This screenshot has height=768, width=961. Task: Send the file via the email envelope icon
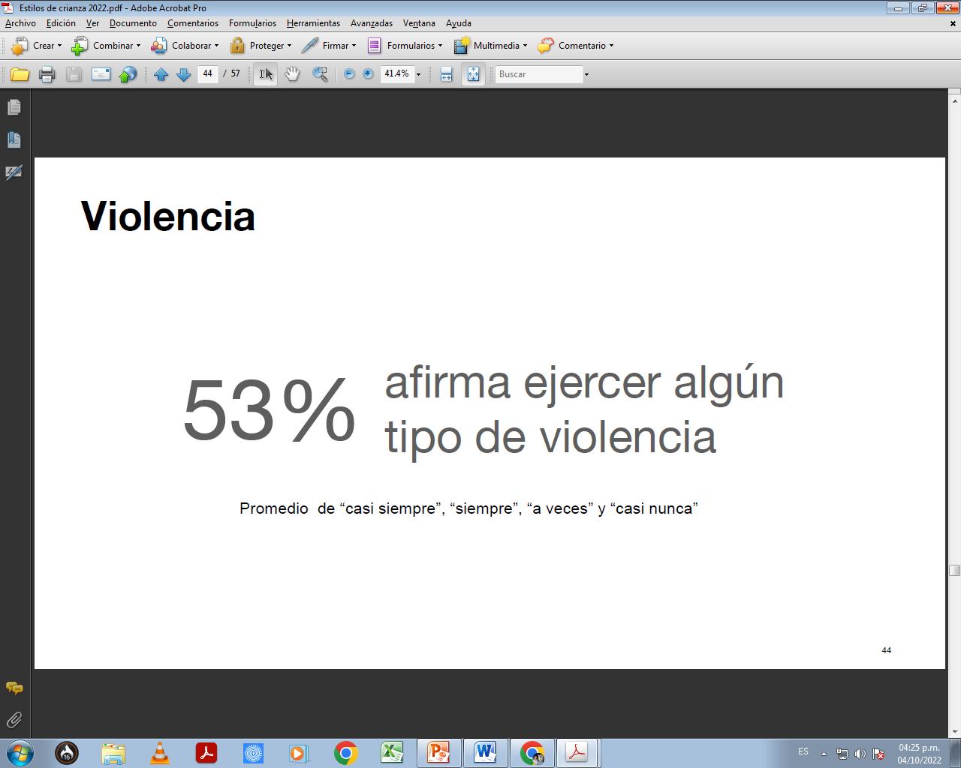[x=101, y=74]
